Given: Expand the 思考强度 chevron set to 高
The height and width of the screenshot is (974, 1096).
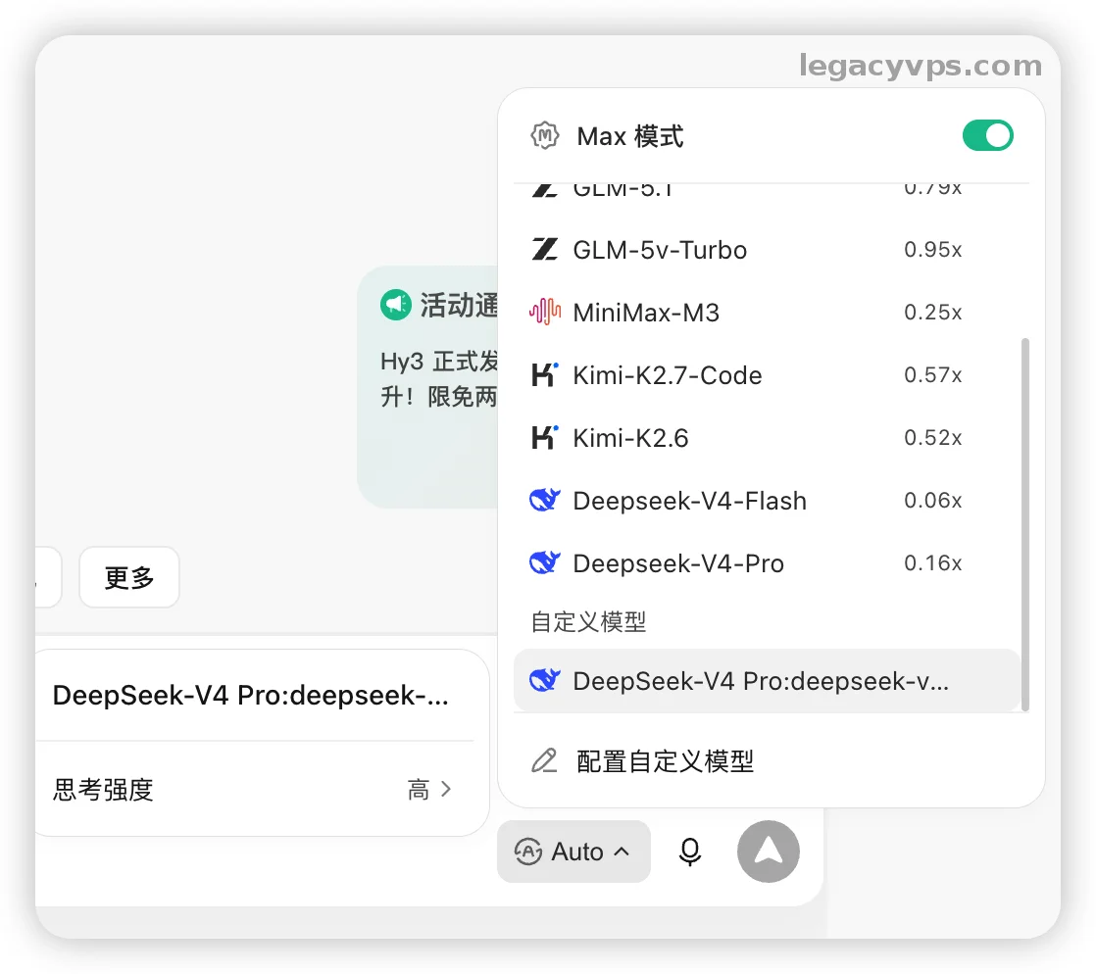Looking at the screenshot, I should [x=446, y=790].
